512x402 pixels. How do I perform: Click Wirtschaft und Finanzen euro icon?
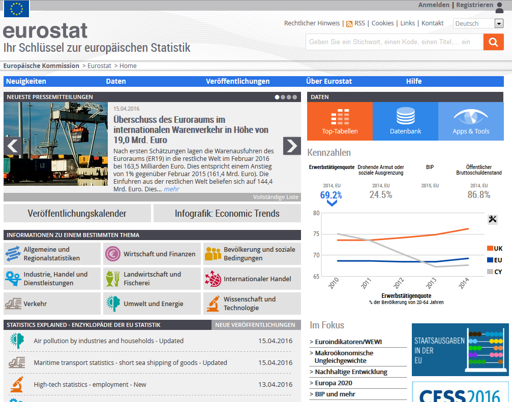pos(113,254)
